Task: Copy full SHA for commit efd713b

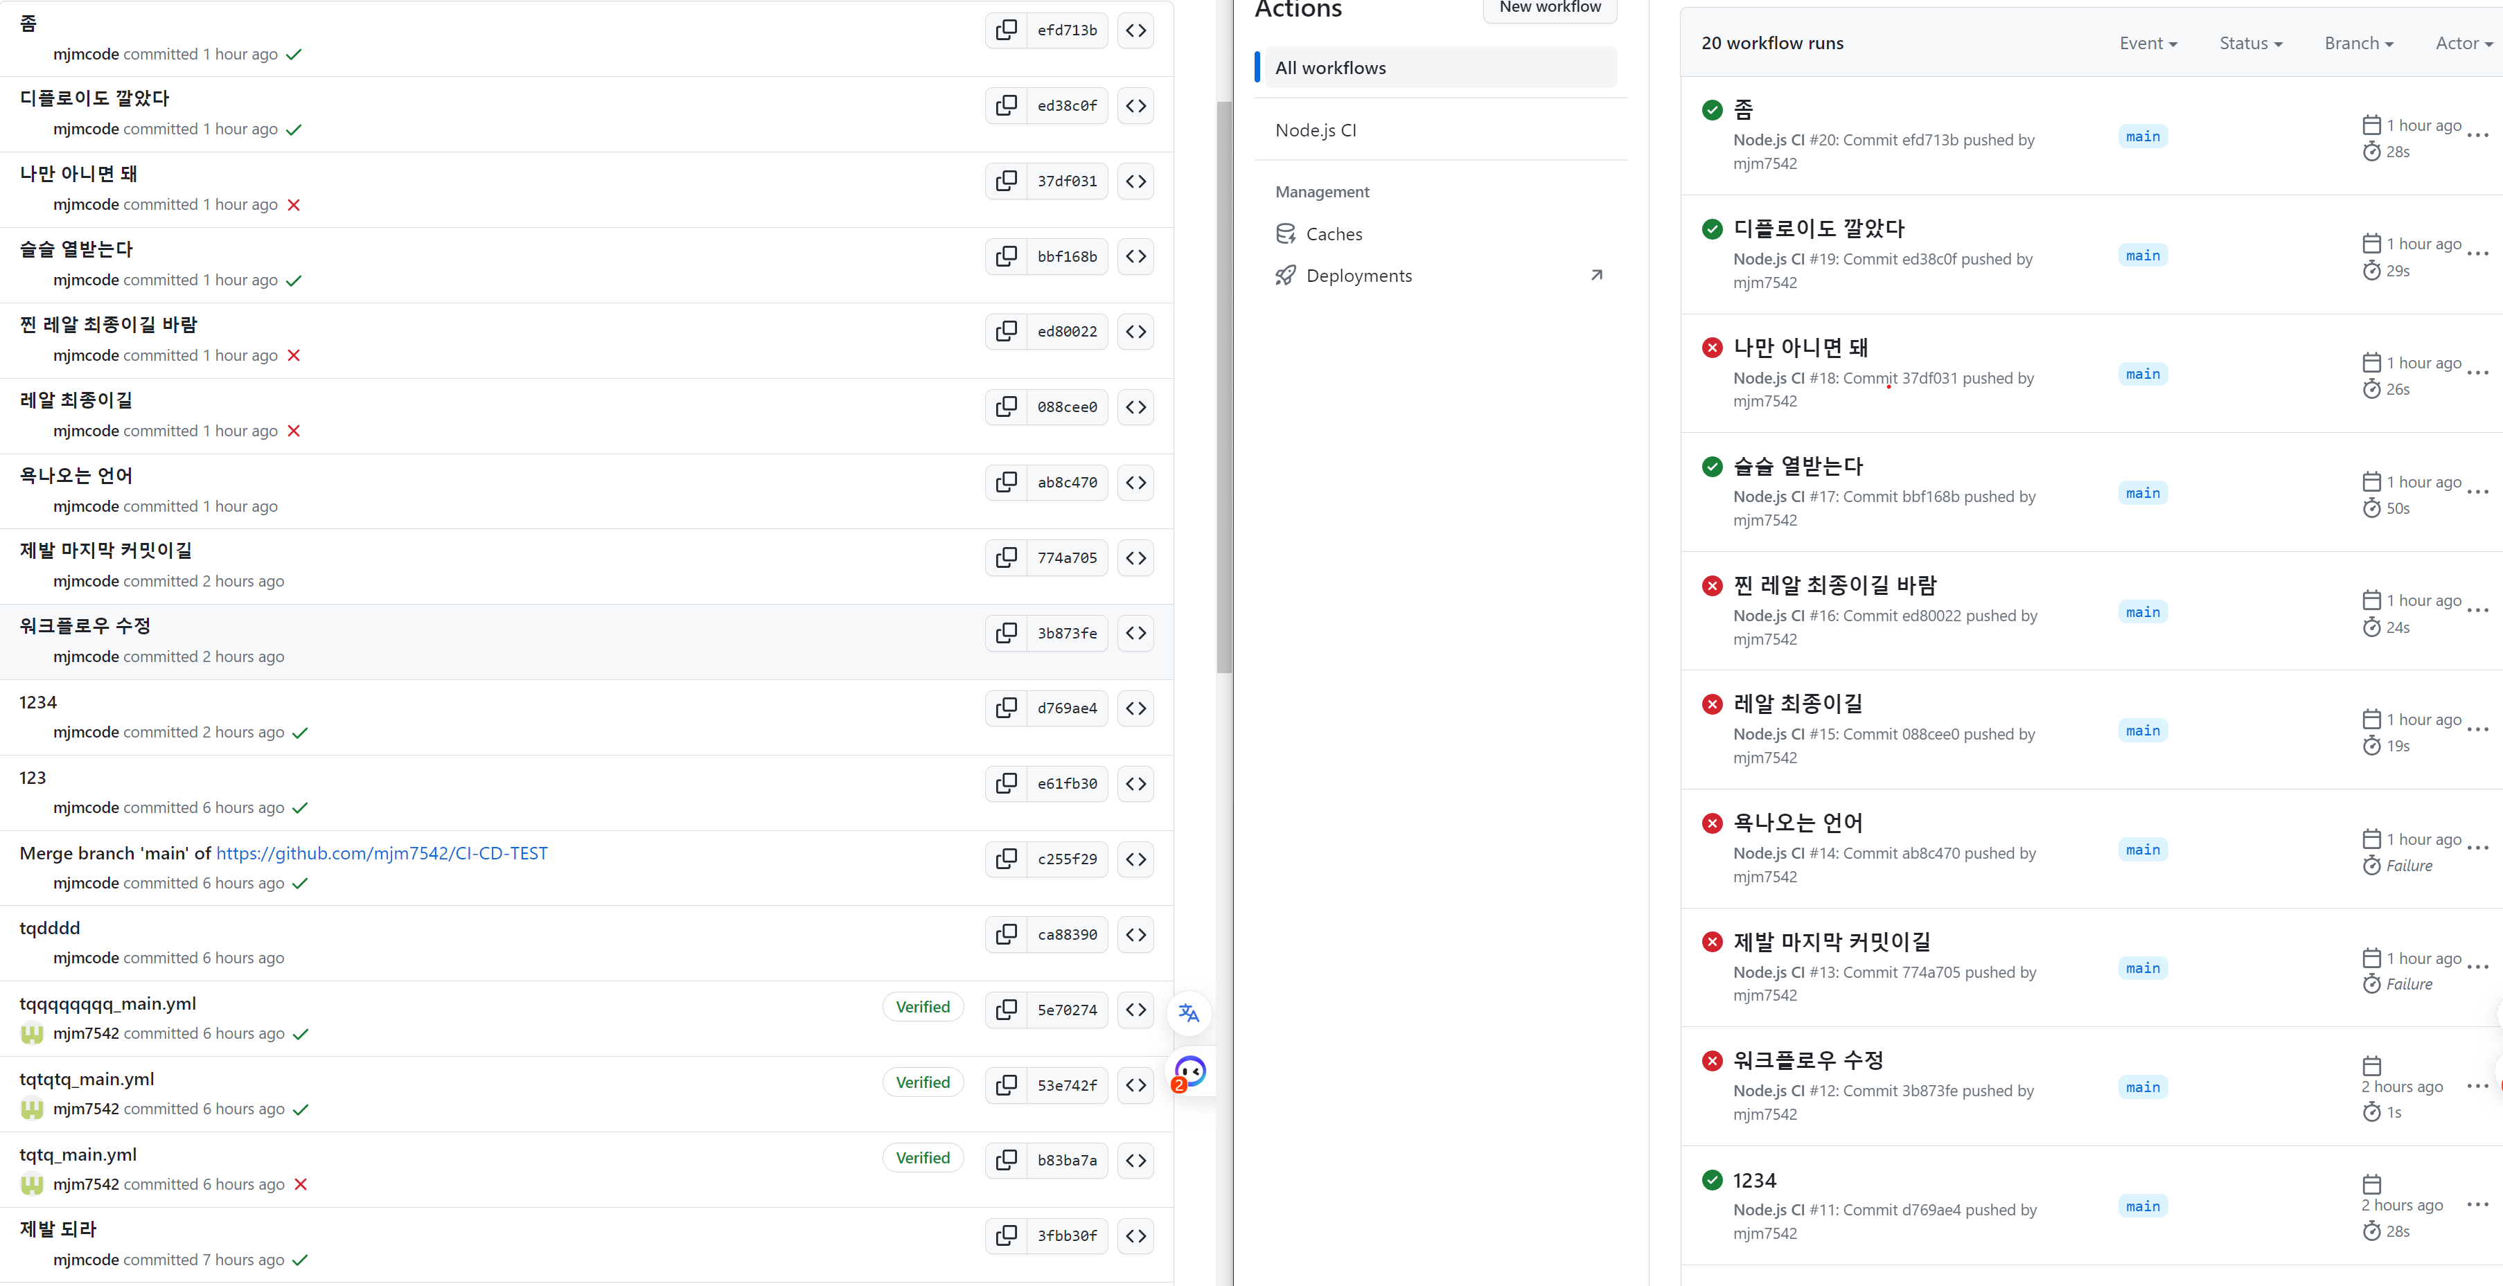Action: point(1007,30)
